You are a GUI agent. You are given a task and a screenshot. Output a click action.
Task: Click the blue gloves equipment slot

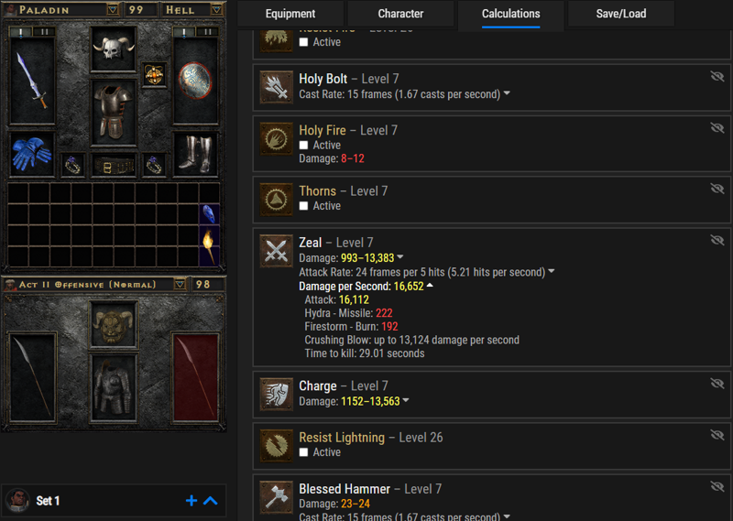[x=32, y=154]
